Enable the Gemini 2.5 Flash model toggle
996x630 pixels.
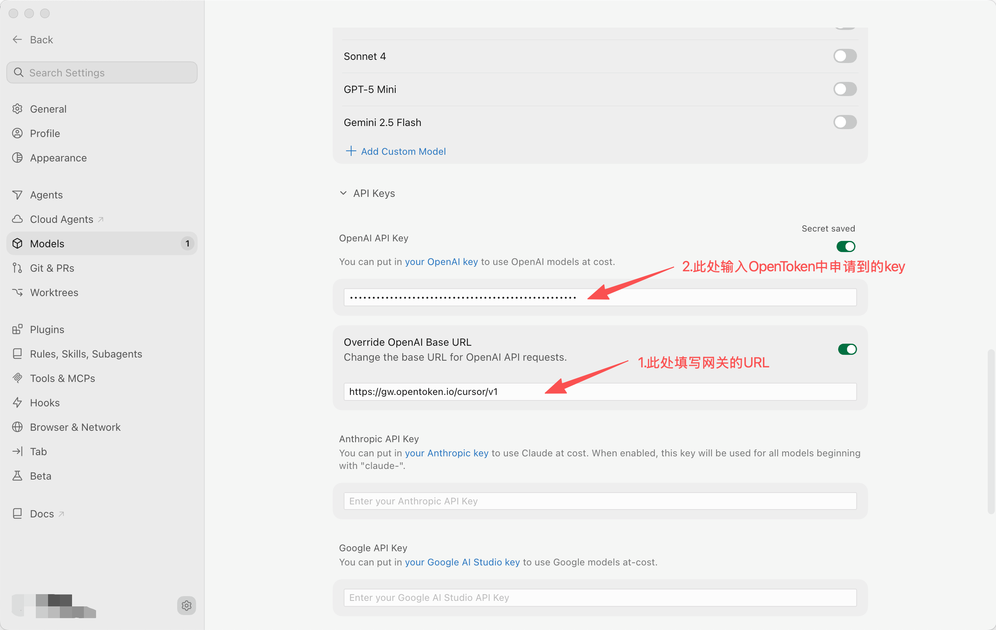click(x=844, y=122)
